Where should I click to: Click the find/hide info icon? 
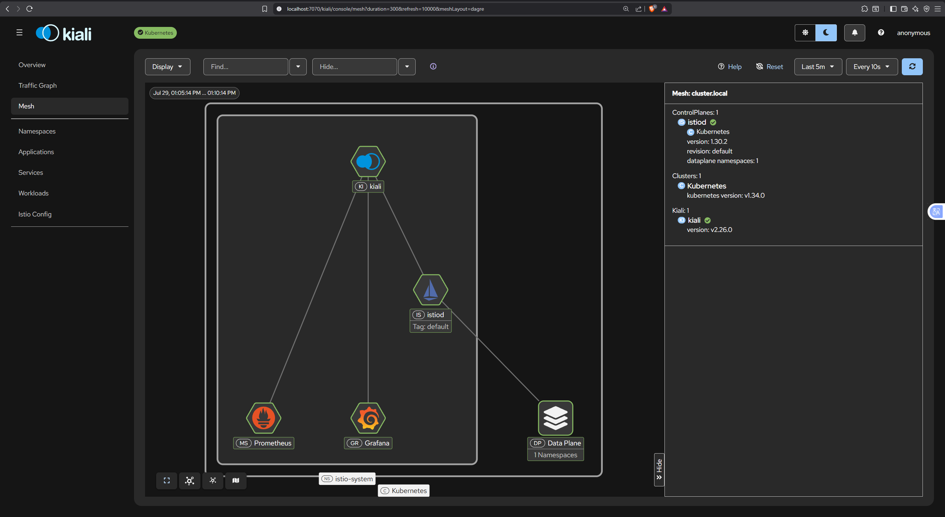[x=433, y=66]
